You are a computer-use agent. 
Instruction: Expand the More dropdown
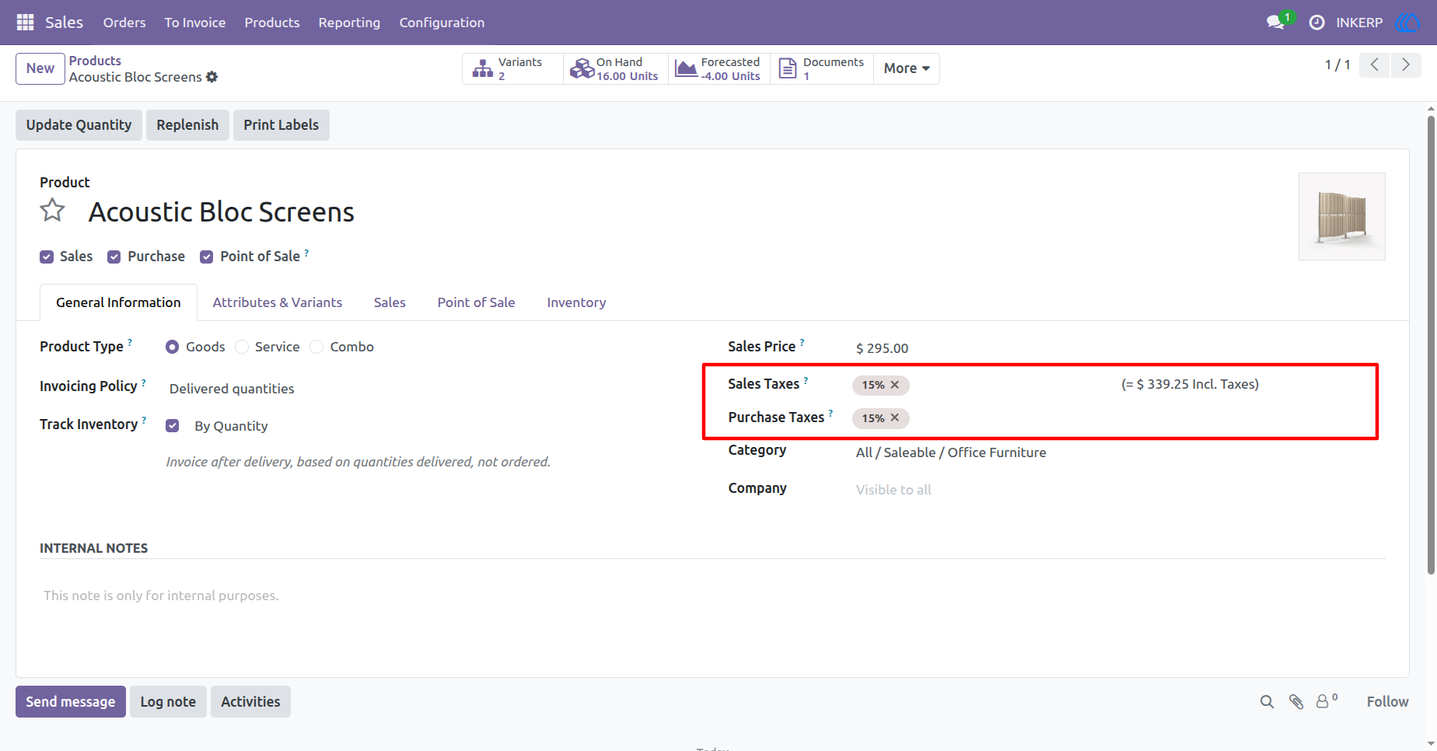click(x=907, y=68)
